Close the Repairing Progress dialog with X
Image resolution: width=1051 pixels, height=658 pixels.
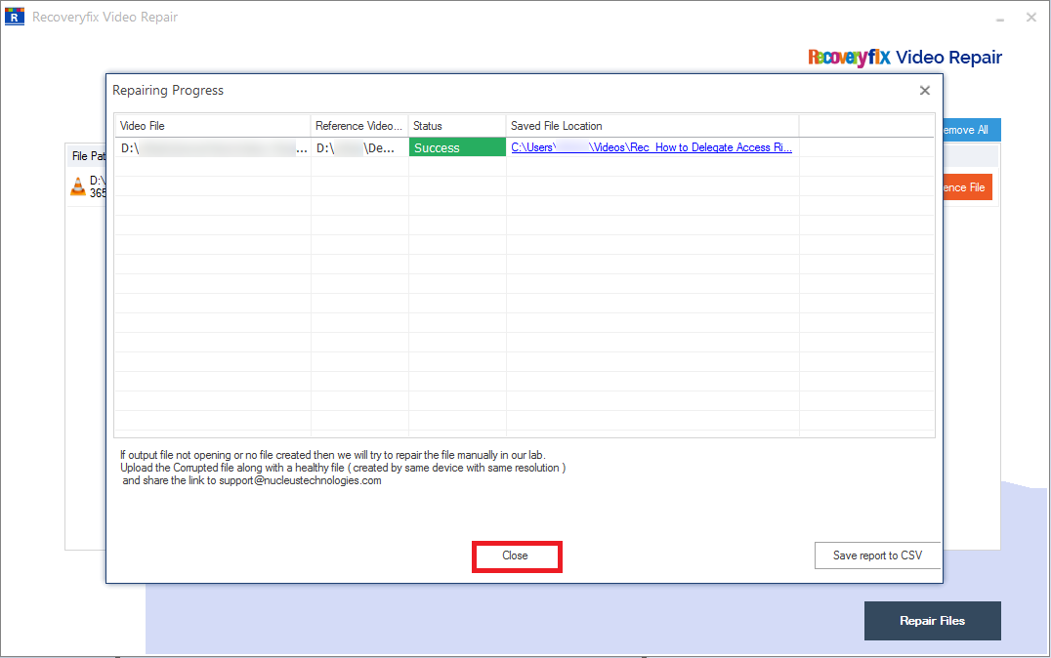(924, 91)
